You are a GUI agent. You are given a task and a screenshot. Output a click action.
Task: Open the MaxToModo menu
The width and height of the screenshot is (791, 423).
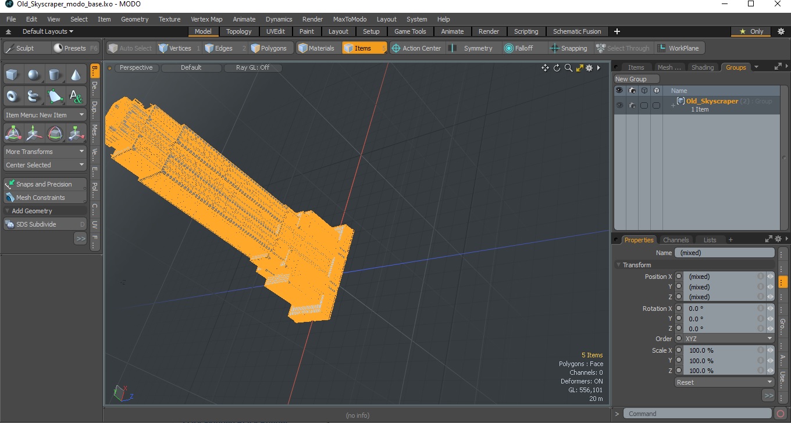[x=350, y=19]
